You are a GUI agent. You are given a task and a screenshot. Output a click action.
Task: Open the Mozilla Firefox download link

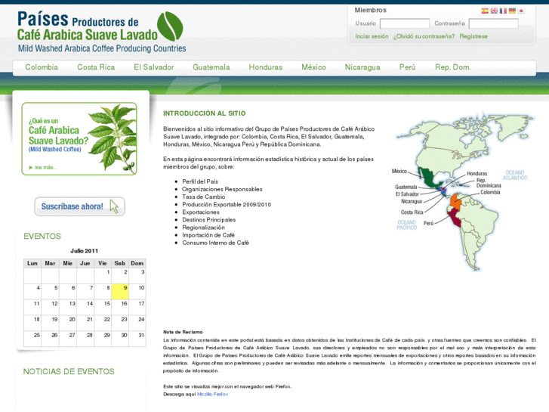(x=212, y=395)
